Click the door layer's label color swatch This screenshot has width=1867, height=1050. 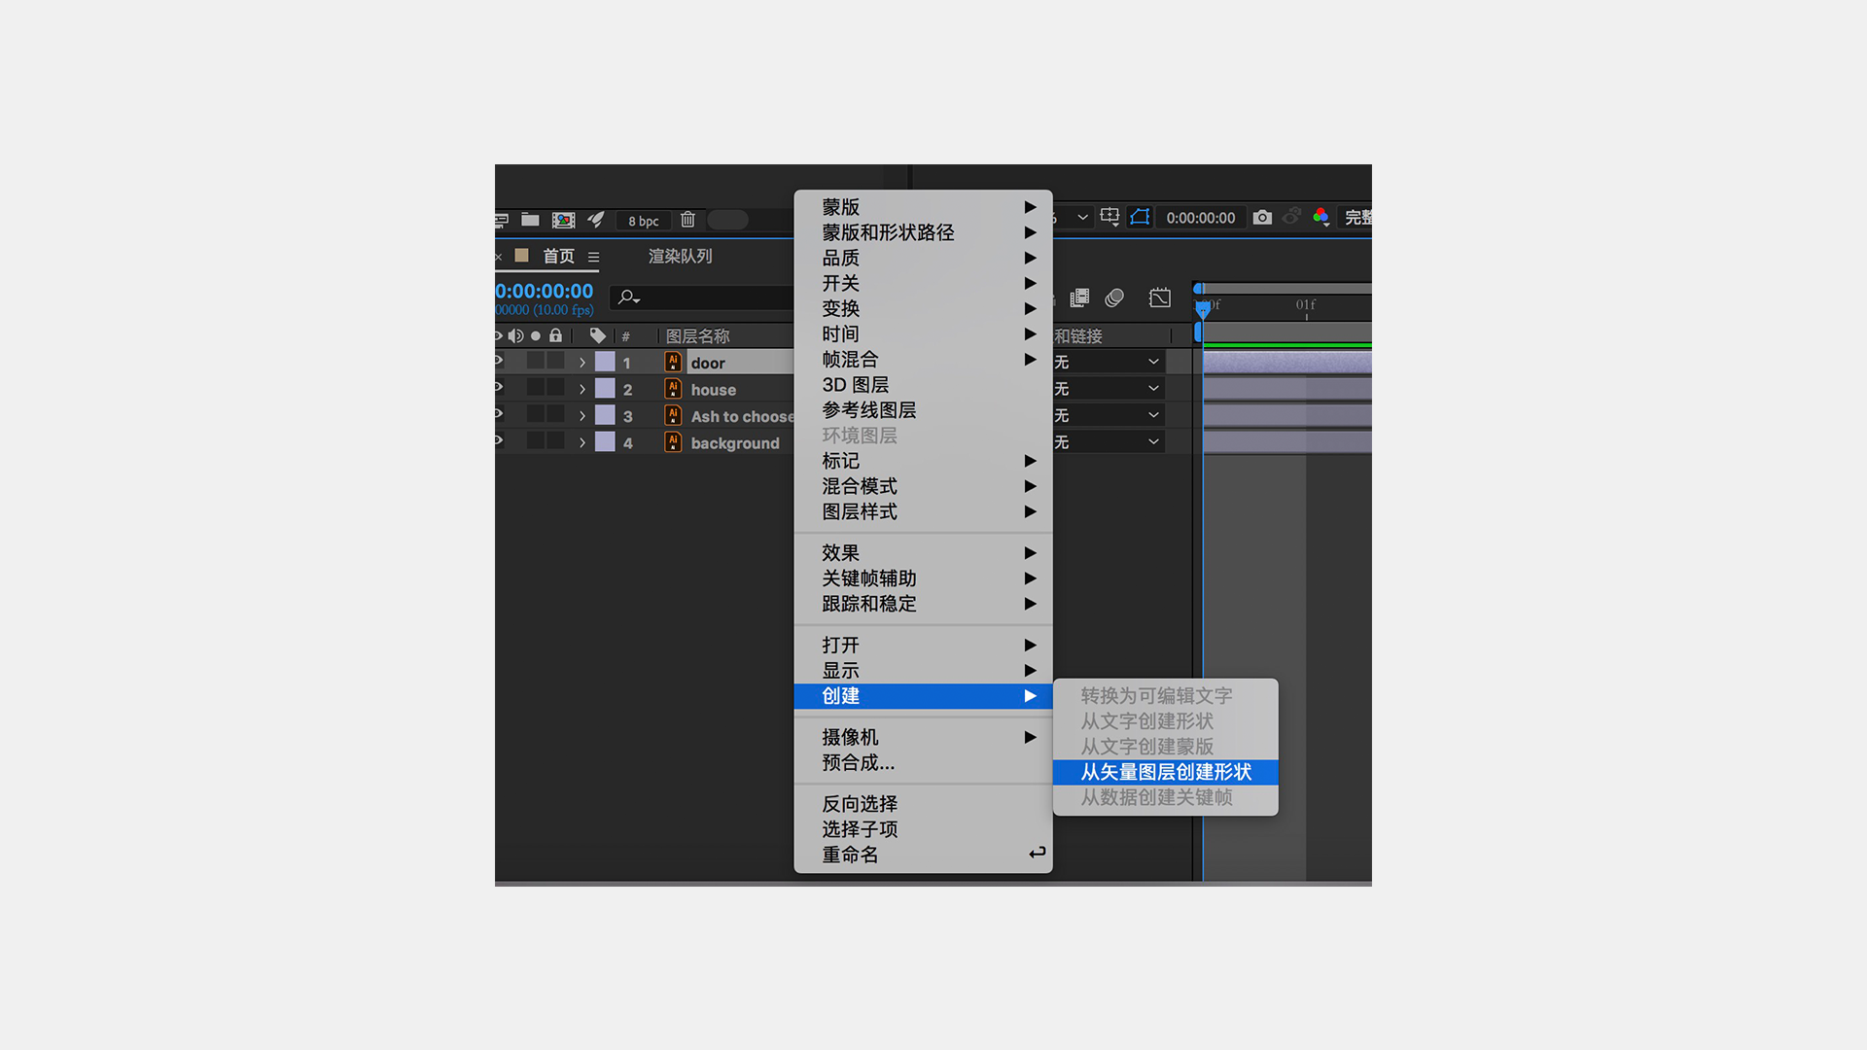click(x=605, y=362)
